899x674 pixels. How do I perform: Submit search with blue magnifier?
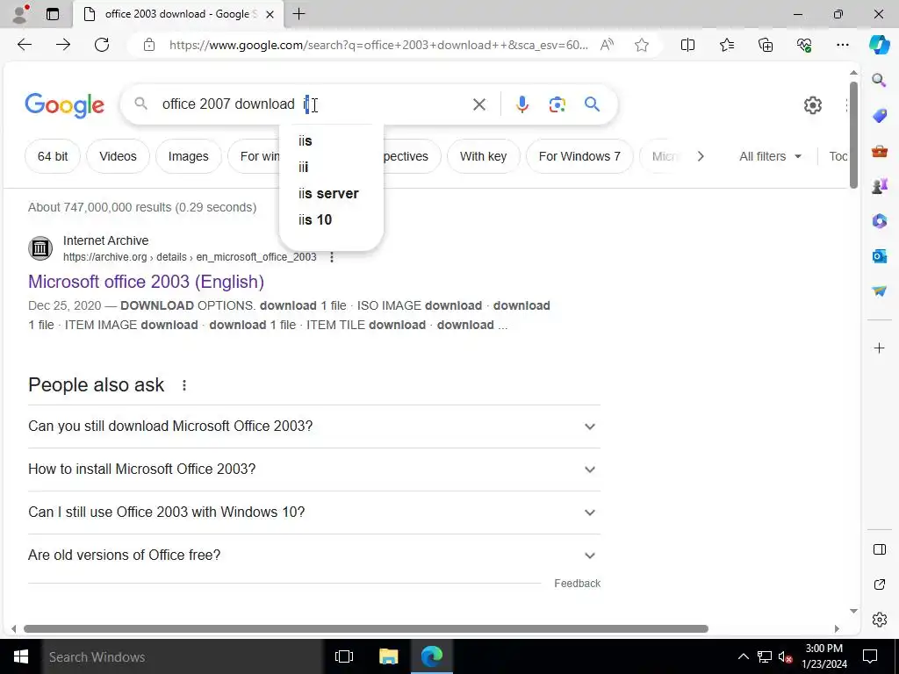(592, 104)
